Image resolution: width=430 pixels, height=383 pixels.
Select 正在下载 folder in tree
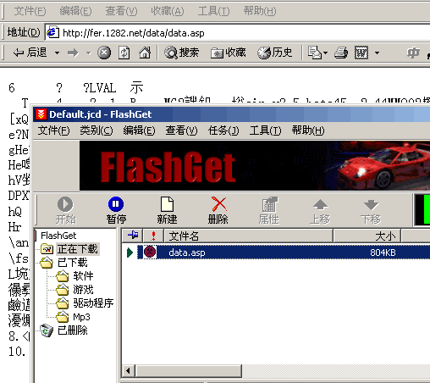(77, 249)
